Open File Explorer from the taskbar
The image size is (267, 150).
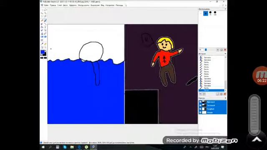(x=72, y=147)
